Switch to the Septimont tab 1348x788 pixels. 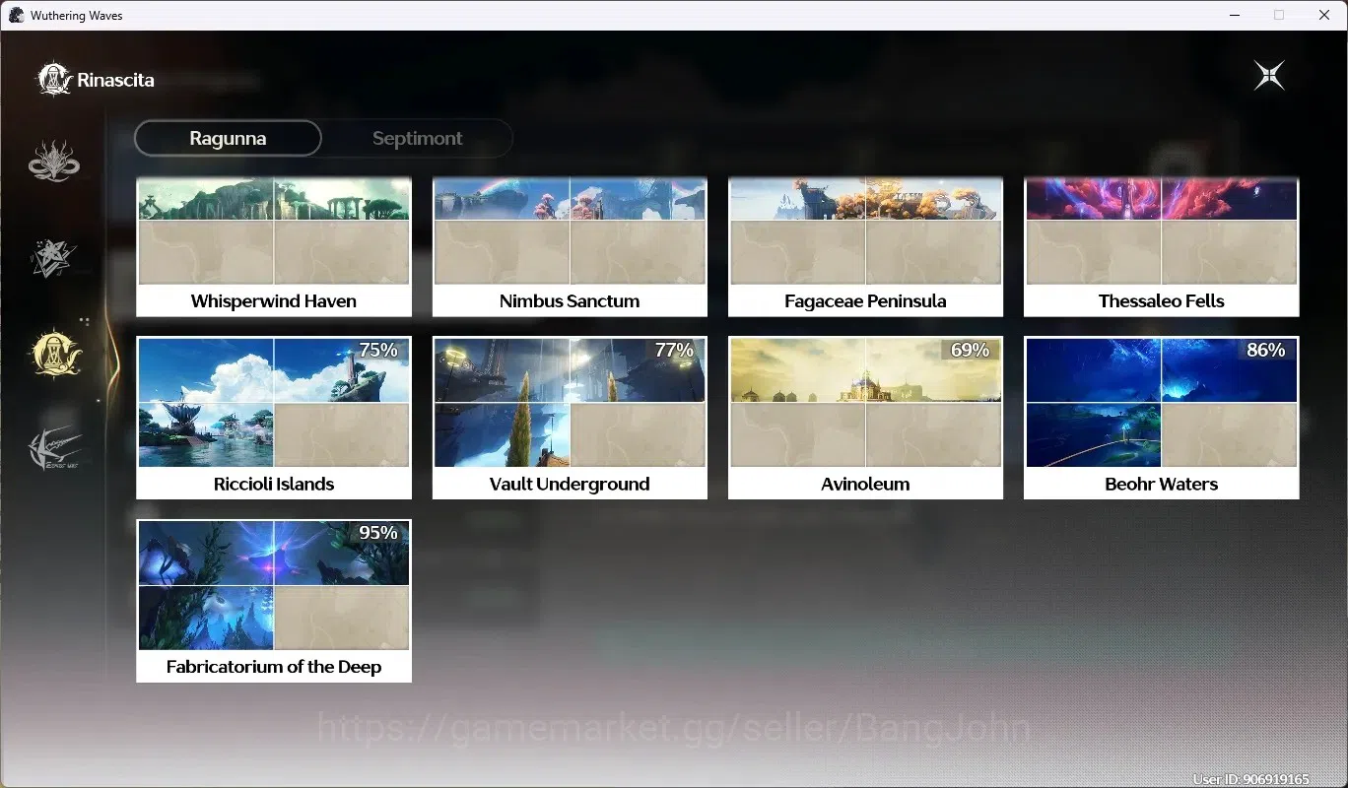[417, 138]
